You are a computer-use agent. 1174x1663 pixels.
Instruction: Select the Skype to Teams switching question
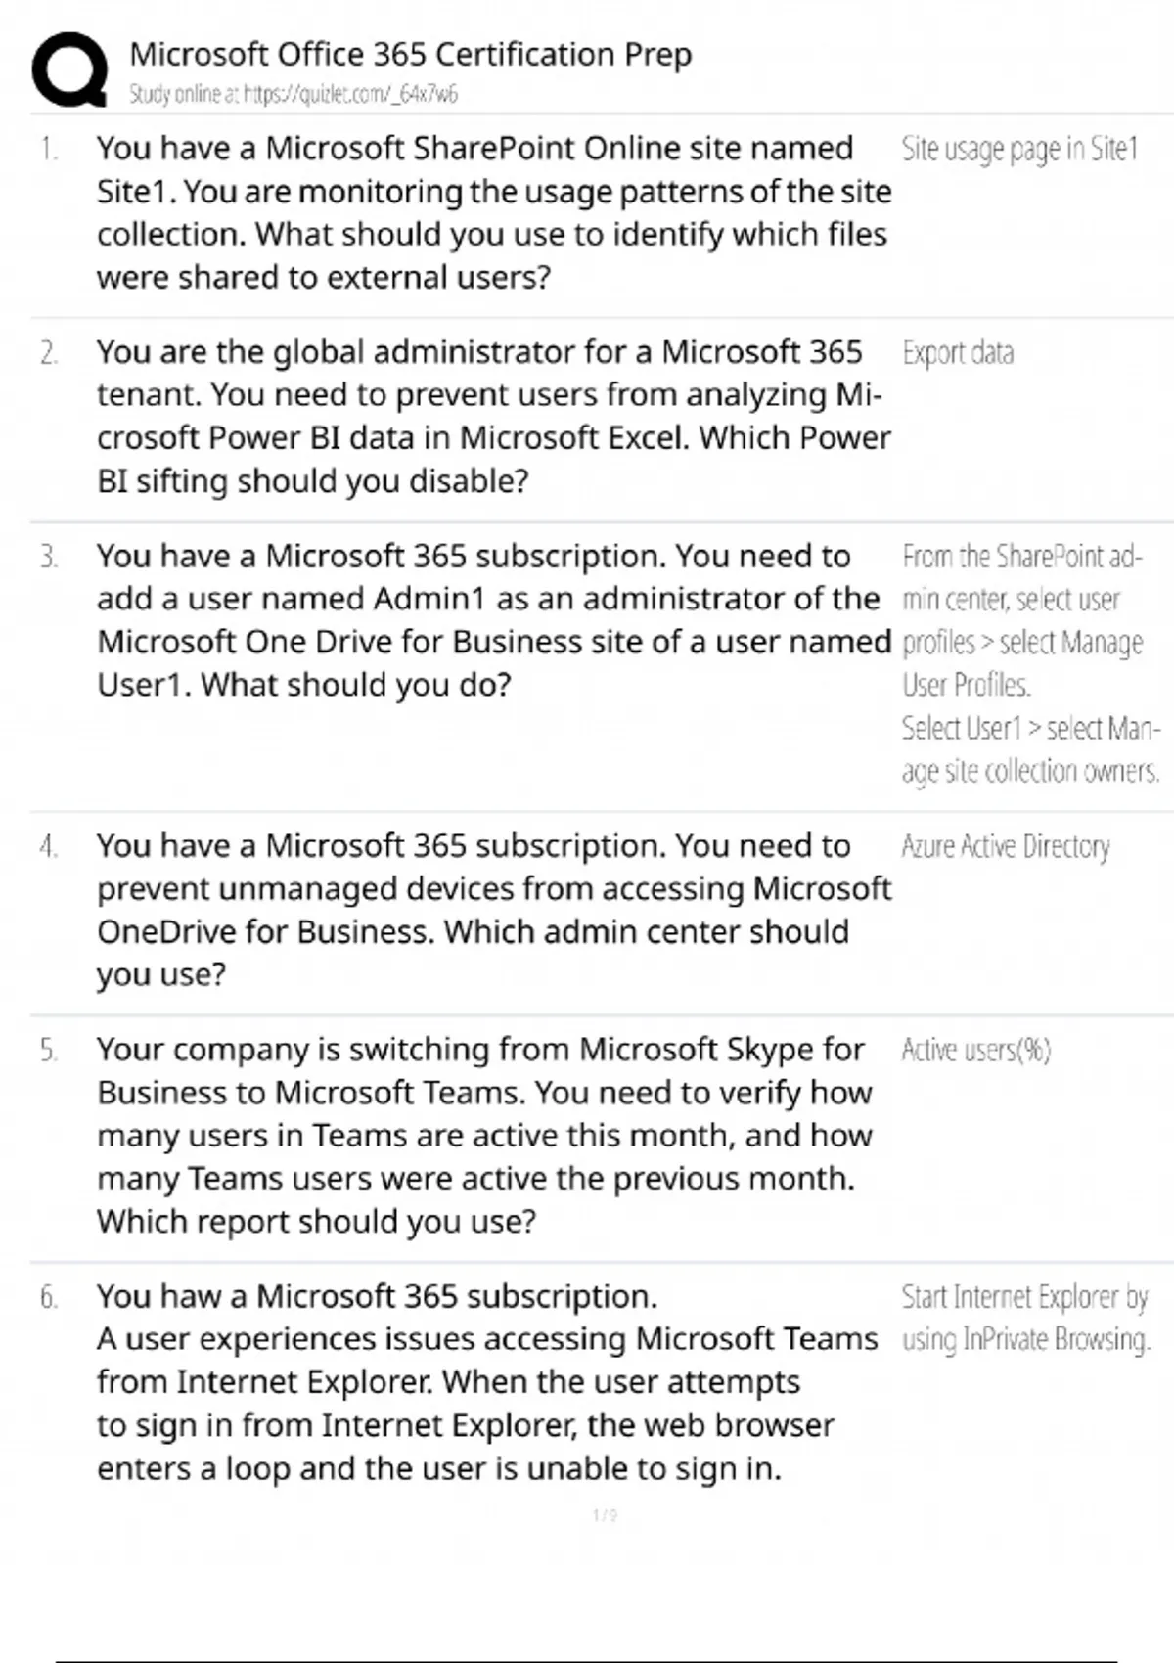coord(484,1134)
